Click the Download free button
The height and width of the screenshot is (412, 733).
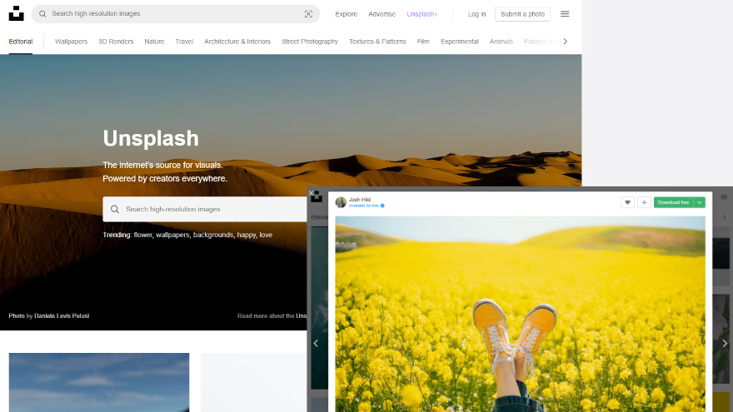coord(673,202)
